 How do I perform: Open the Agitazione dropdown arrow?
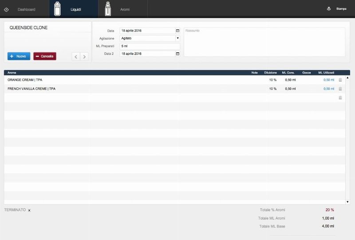[x=178, y=38]
